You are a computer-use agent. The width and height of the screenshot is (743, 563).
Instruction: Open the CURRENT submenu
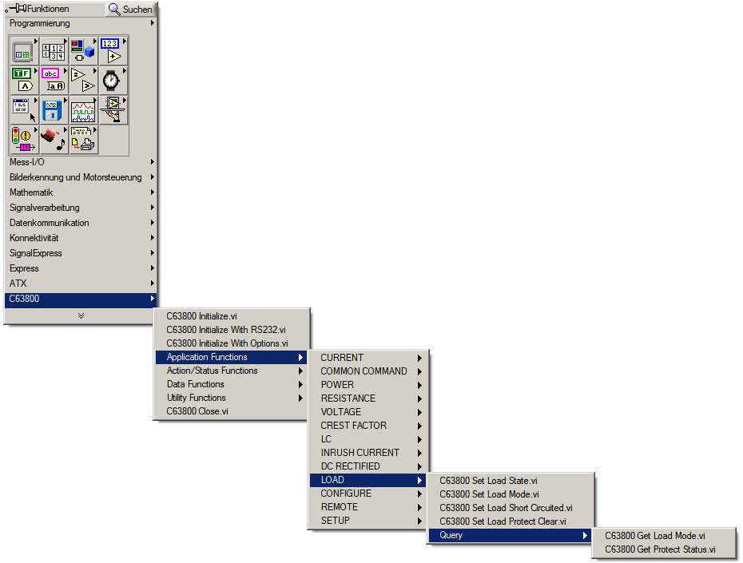368,358
